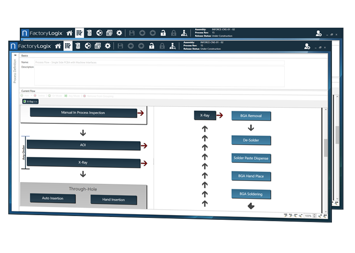Click the unlock padlock in the back window
This screenshot has height=253, width=355.
(x=163, y=33)
